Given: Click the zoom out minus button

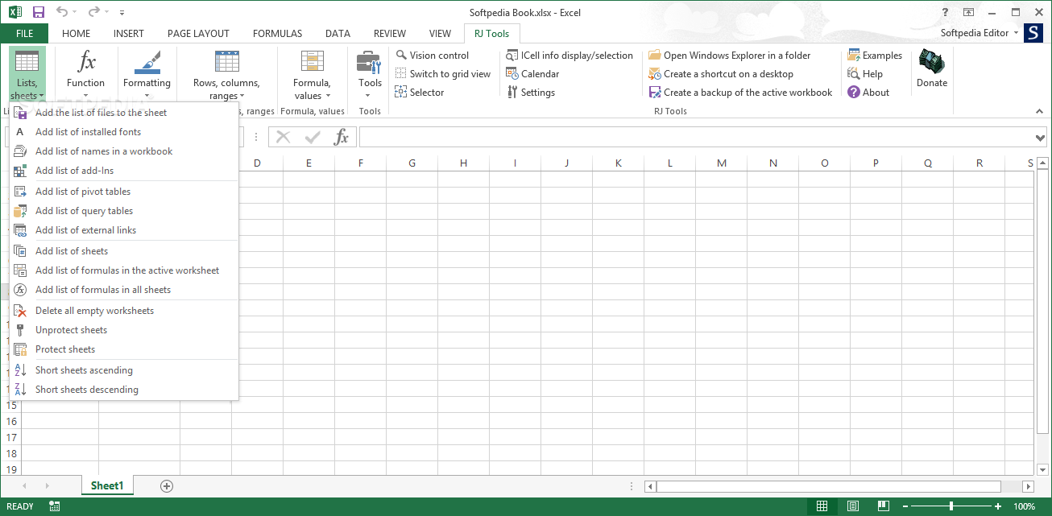Looking at the screenshot, I should pos(905,506).
